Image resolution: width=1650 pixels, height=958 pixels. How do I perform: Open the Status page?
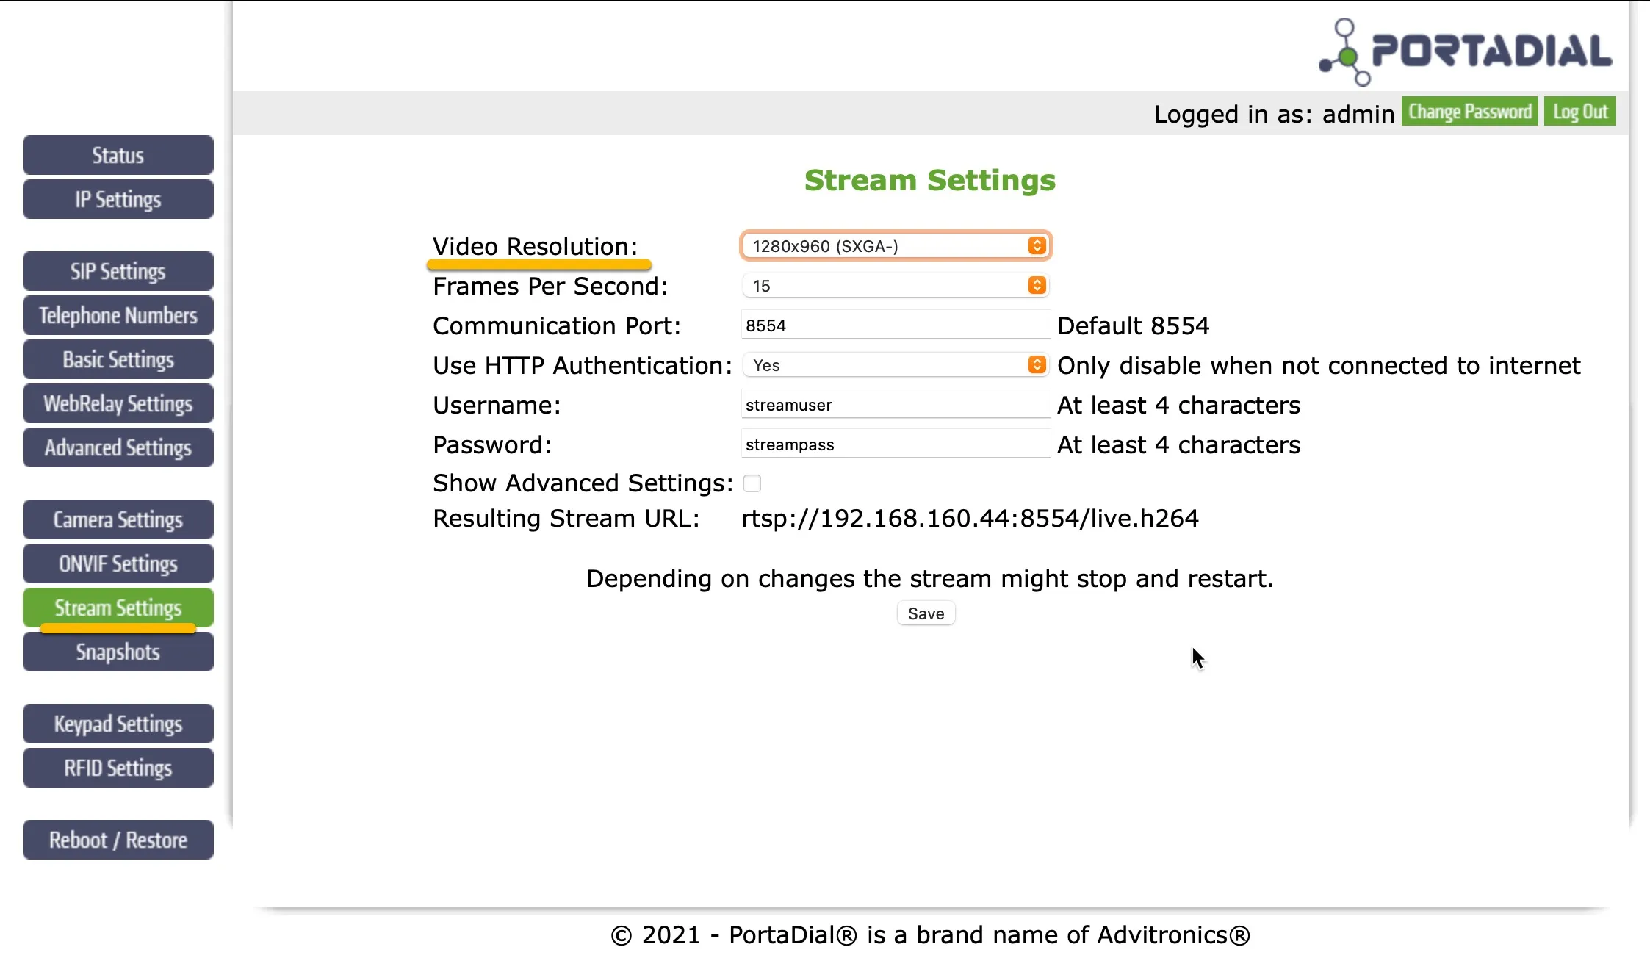click(x=118, y=155)
